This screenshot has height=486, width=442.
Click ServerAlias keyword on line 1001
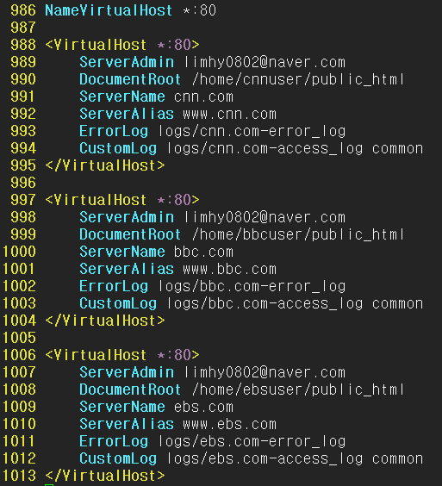(x=127, y=269)
